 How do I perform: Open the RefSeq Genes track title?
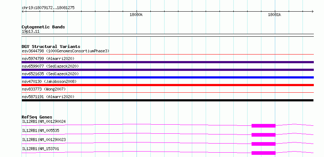tap(37, 117)
